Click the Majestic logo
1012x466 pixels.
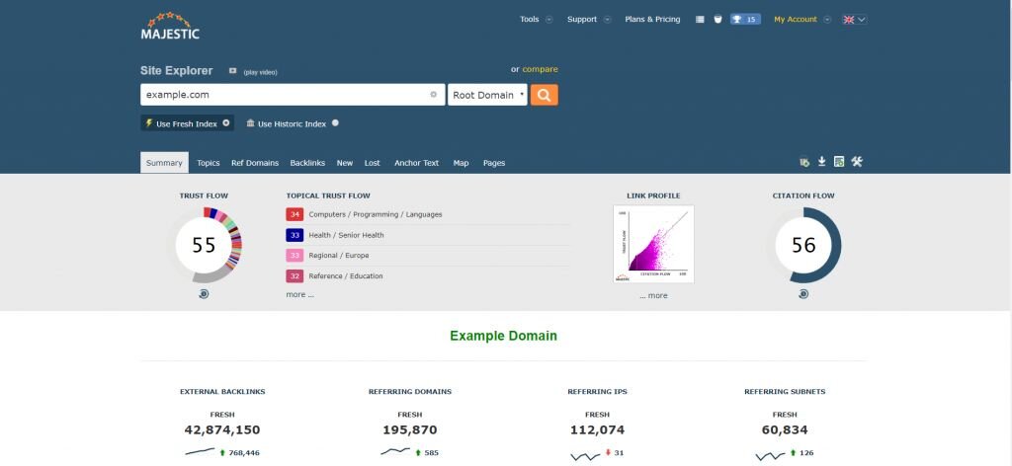click(x=170, y=25)
